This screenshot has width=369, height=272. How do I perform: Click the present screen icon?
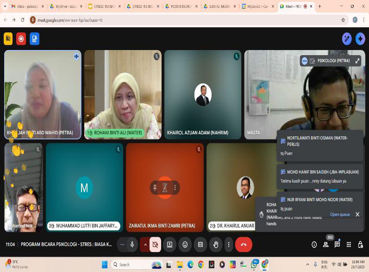[170, 244]
